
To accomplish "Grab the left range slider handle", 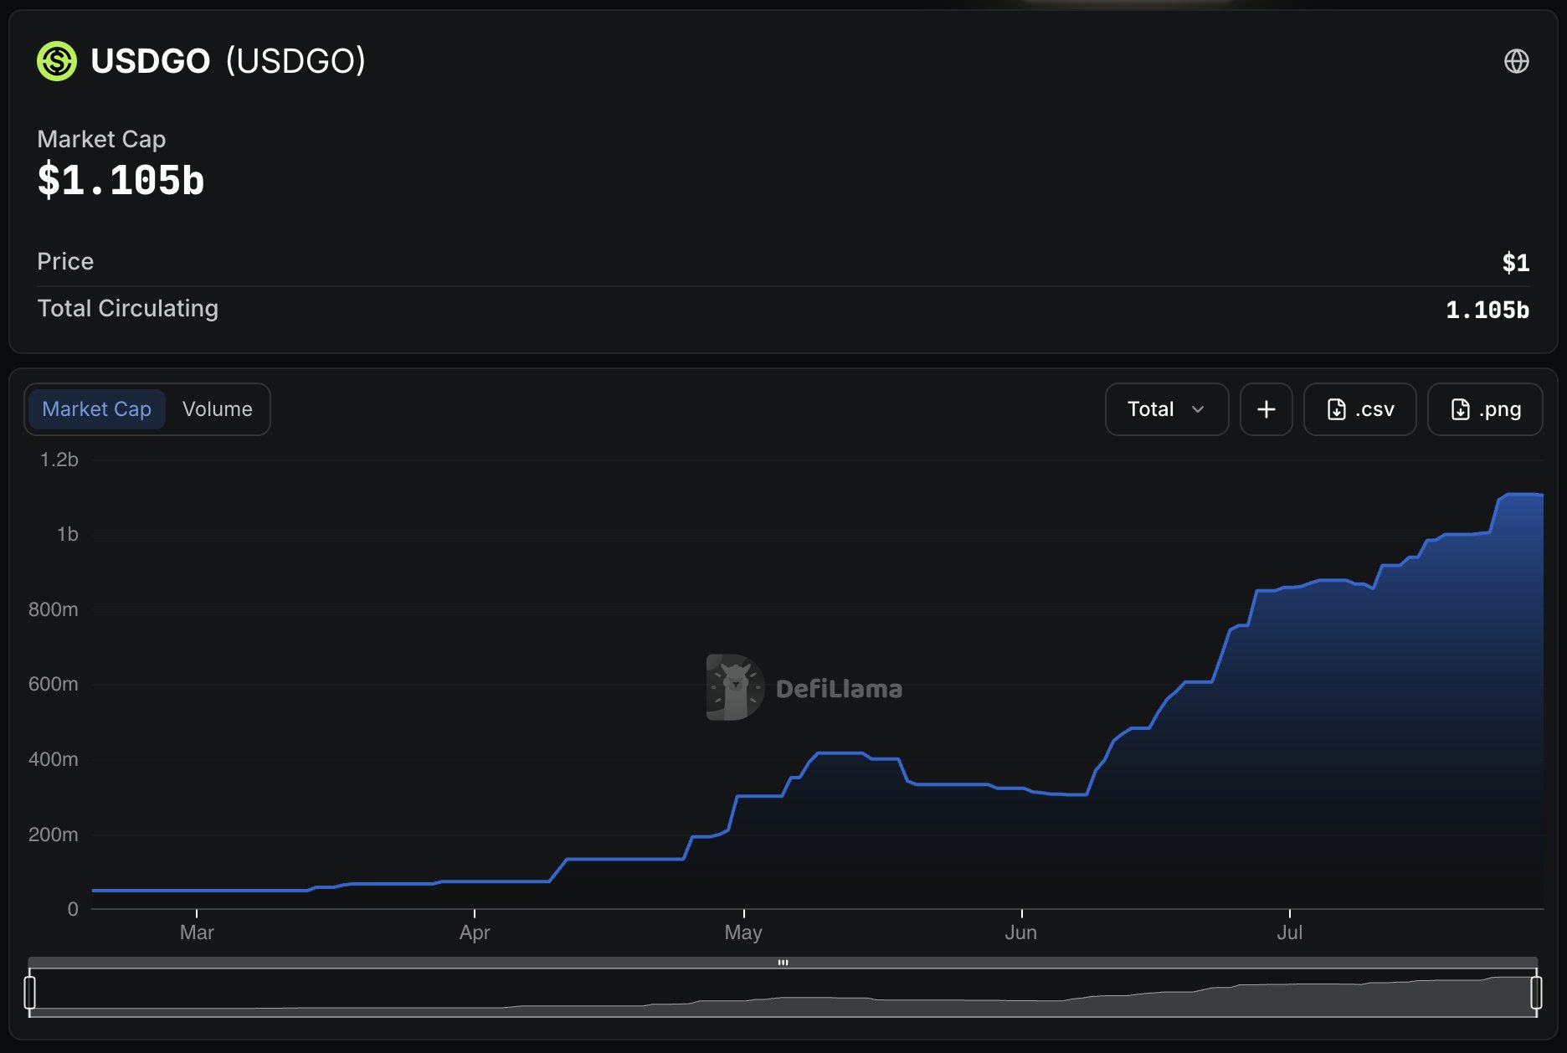I will tap(30, 993).
